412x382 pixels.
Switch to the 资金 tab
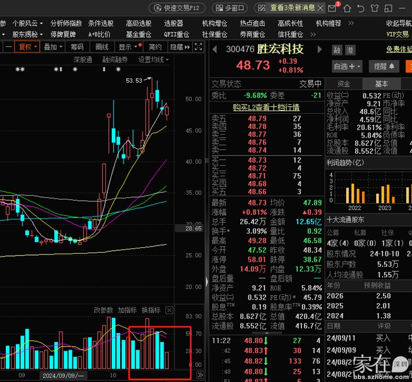(344, 84)
